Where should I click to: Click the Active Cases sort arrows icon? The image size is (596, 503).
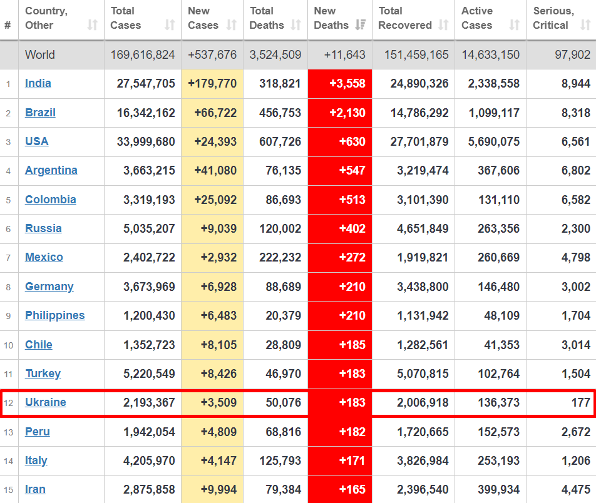(x=515, y=25)
